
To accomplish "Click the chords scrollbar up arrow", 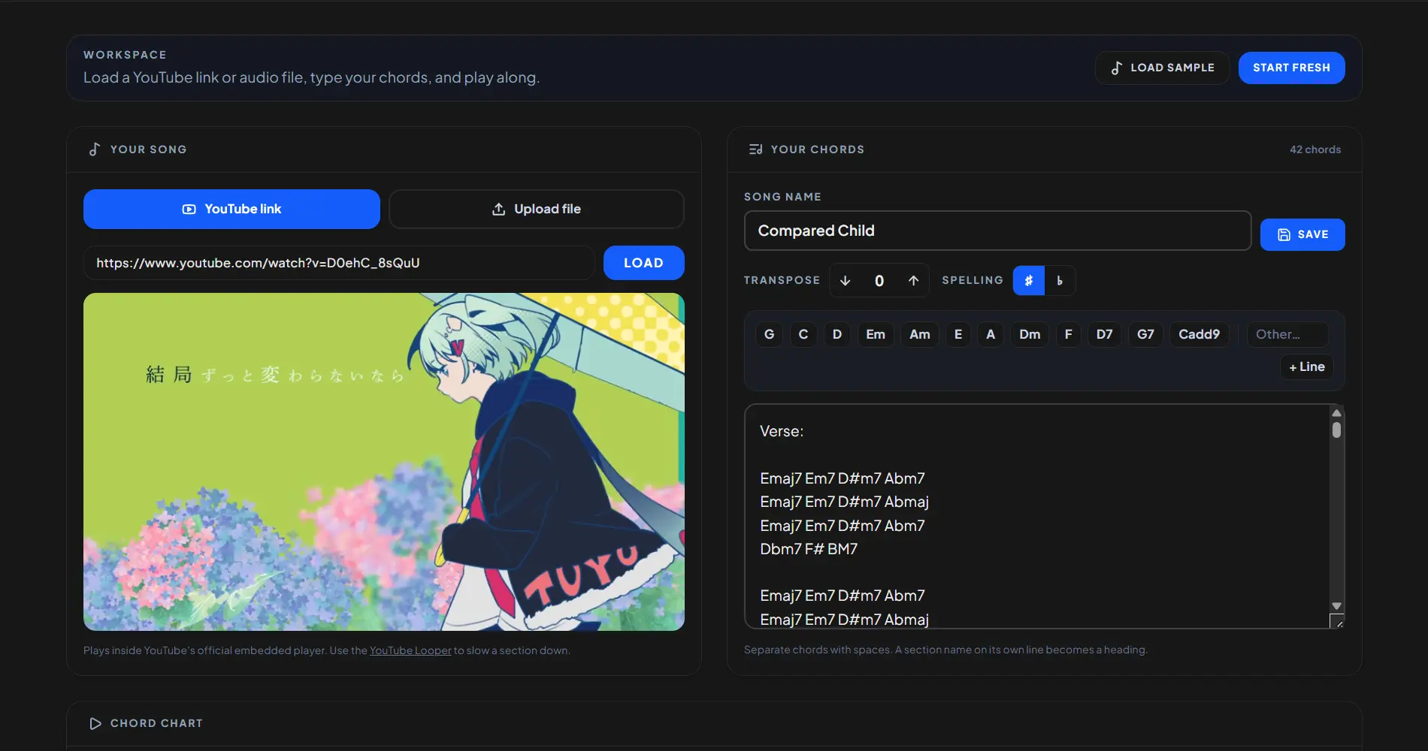I will point(1336,413).
